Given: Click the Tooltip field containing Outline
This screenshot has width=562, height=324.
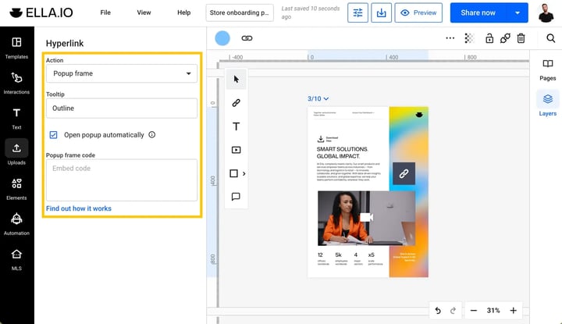Looking at the screenshot, I should point(122,109).
